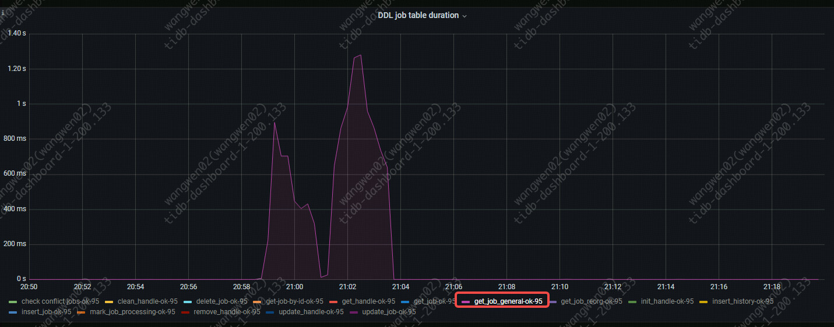
Task: Toggle get_job_reorg-ok-95 series in legend
Action: [591, 301]
